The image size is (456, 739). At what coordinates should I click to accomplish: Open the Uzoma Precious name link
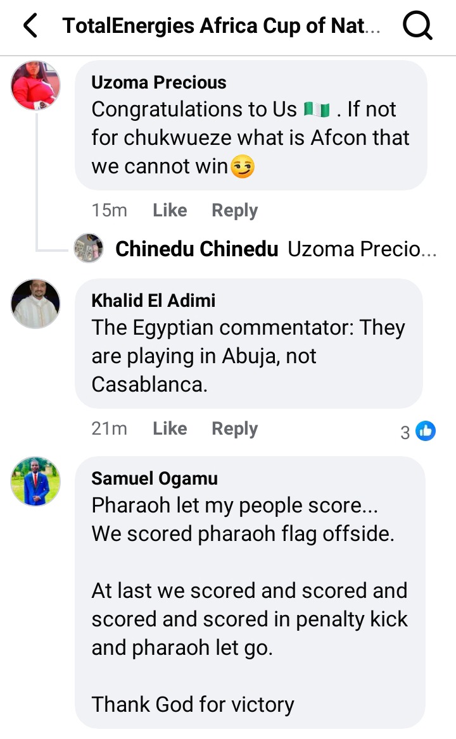pyautogui.click(x=158, y=82)
